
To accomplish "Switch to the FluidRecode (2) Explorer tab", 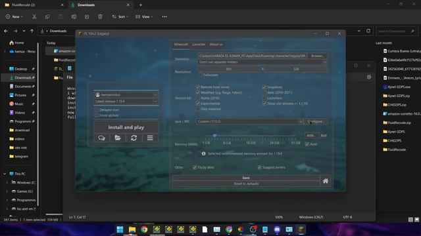I will tap(34, 5).
